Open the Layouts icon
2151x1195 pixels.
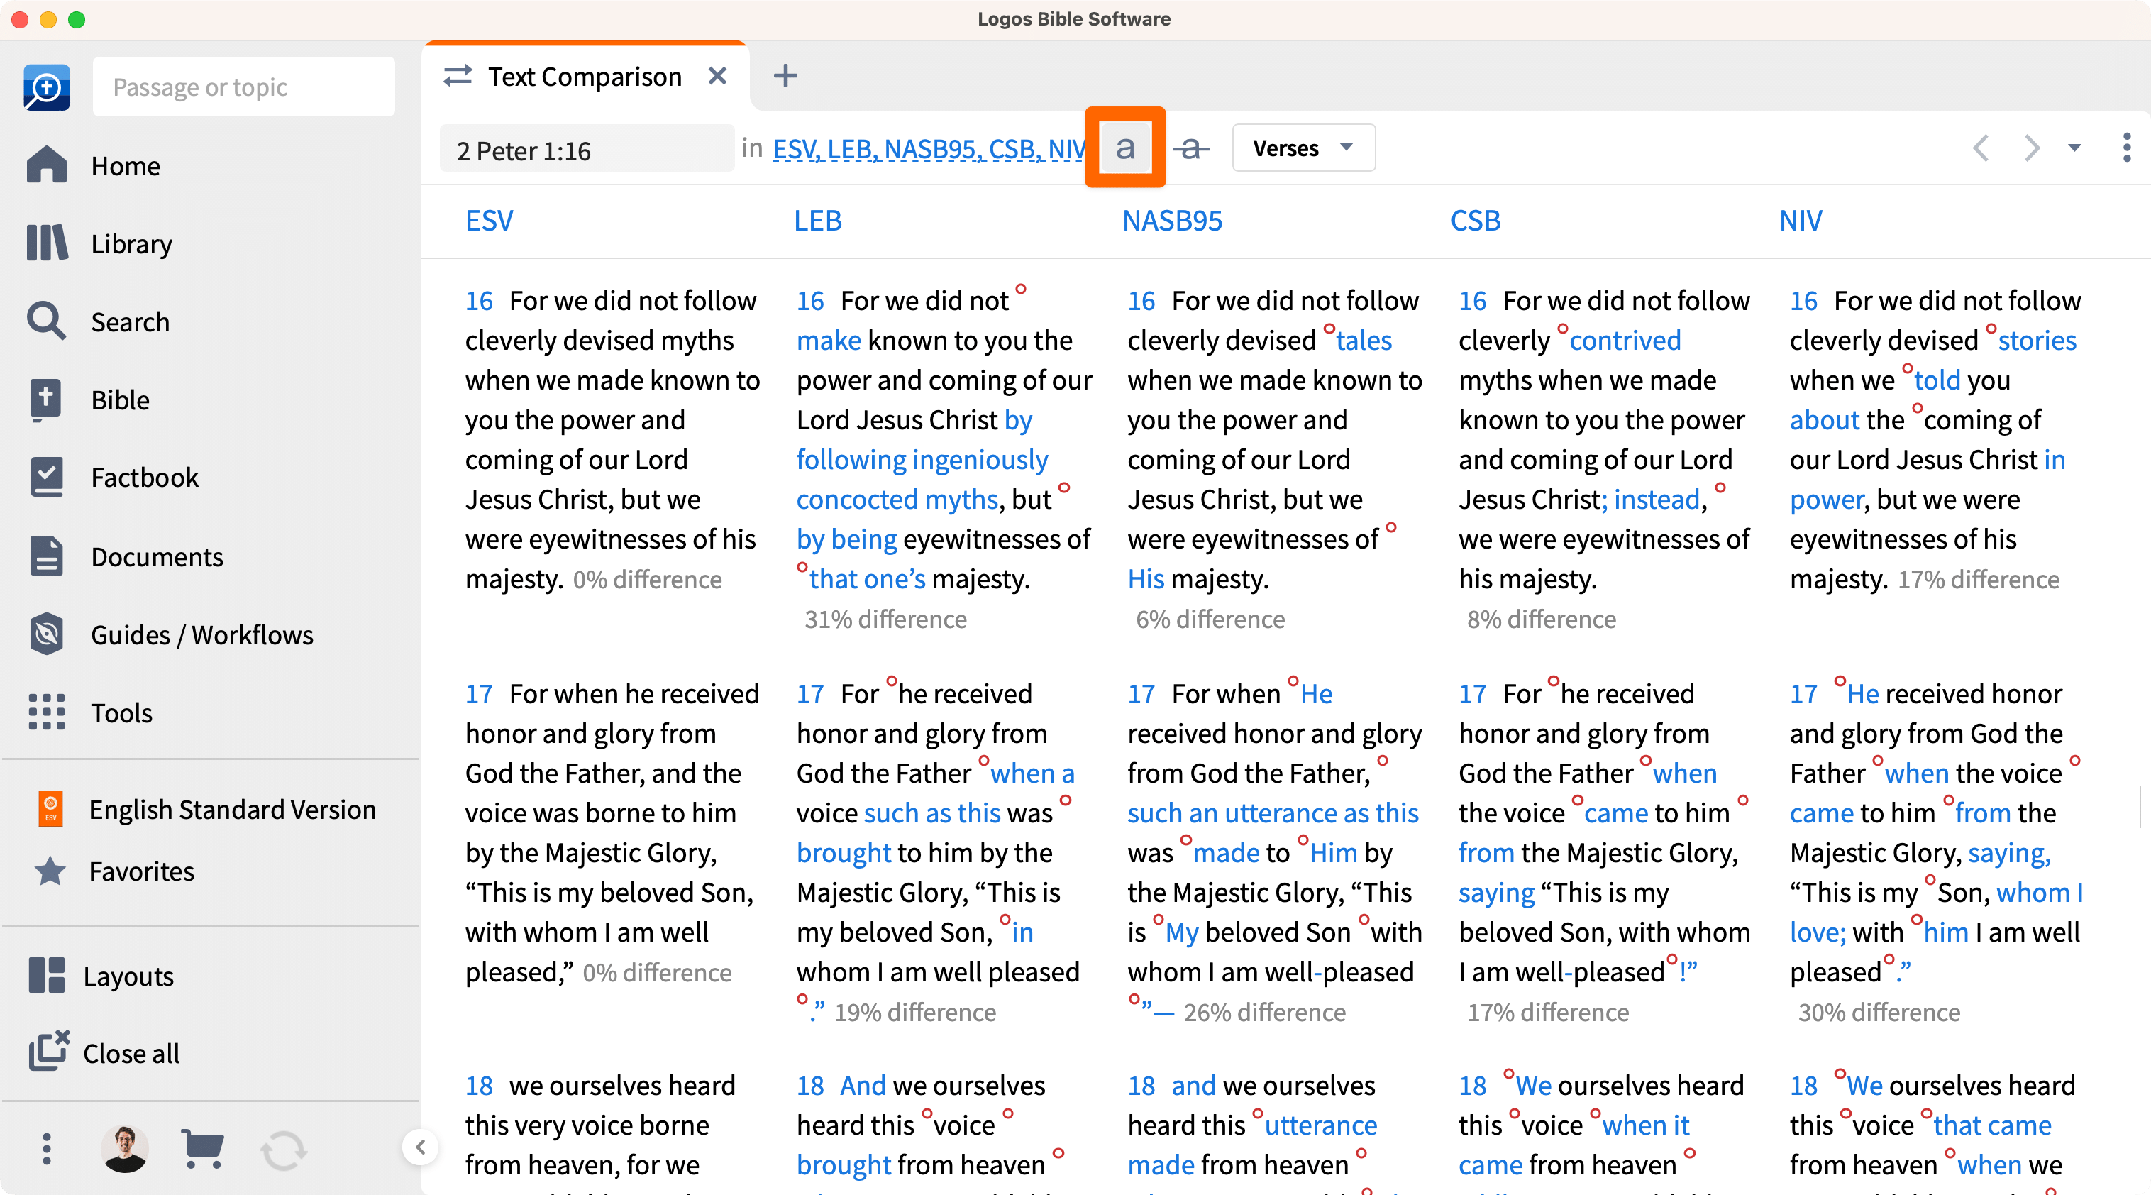(x=47, y=976)
